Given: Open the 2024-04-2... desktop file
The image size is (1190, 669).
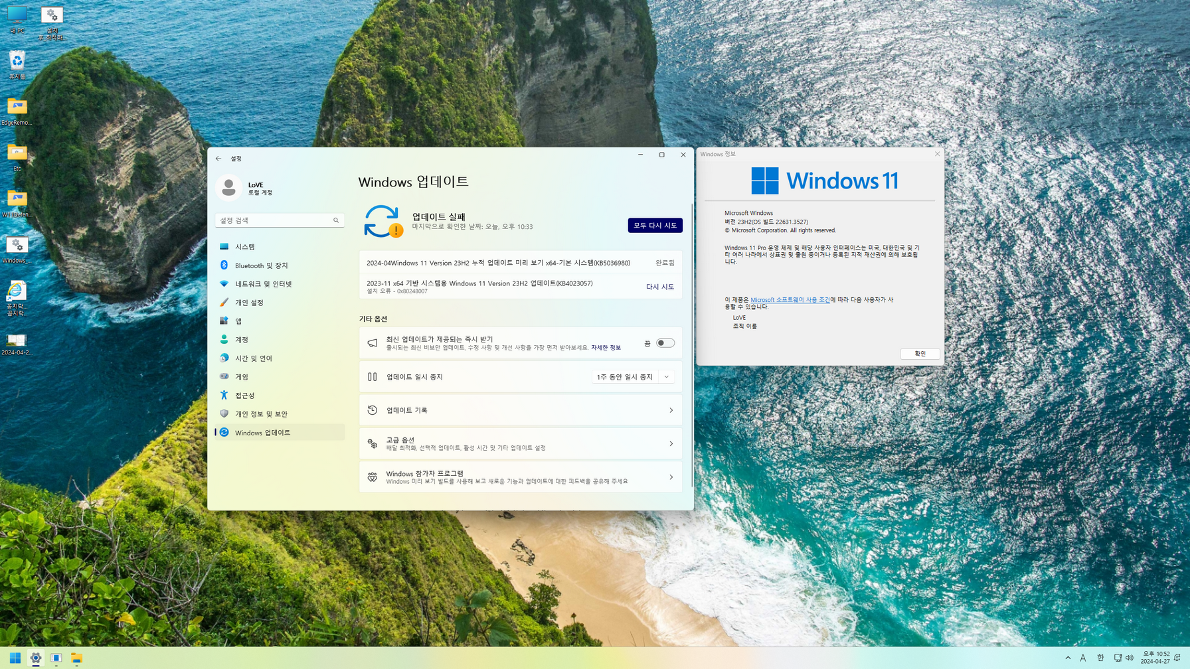Looking at the screenshot, I should (x=17, y=344).
